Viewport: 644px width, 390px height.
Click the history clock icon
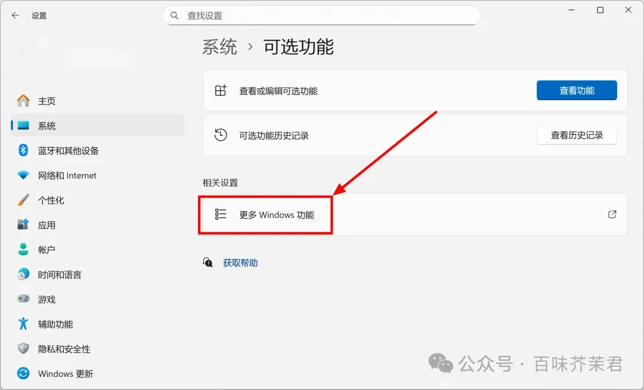pos(221,135)
